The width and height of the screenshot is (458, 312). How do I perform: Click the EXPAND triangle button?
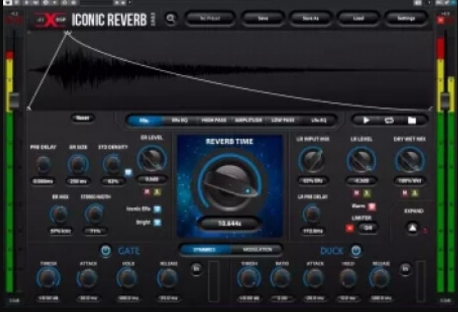click(412, 228)
